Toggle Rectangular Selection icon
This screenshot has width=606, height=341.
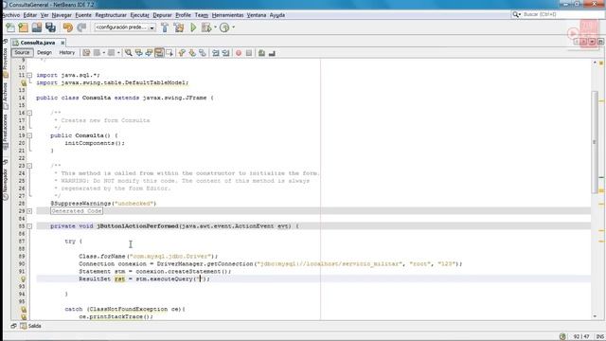169,53
